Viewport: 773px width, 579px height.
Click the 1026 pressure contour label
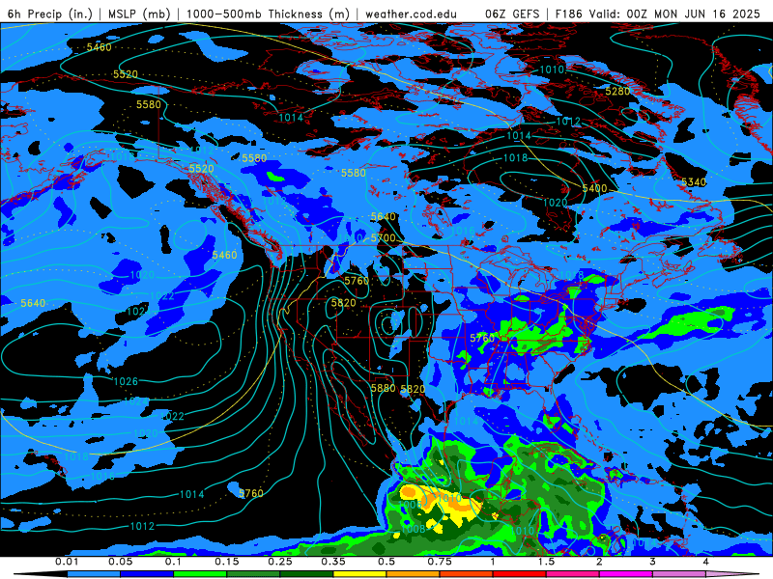tap(126, 381)
